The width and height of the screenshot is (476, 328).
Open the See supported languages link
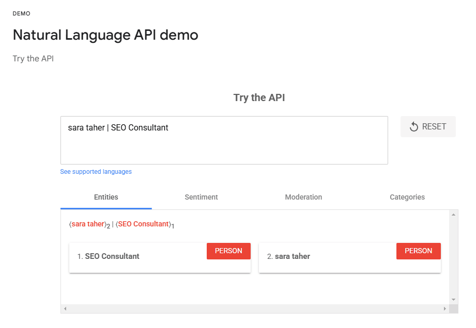click(96, 172)
